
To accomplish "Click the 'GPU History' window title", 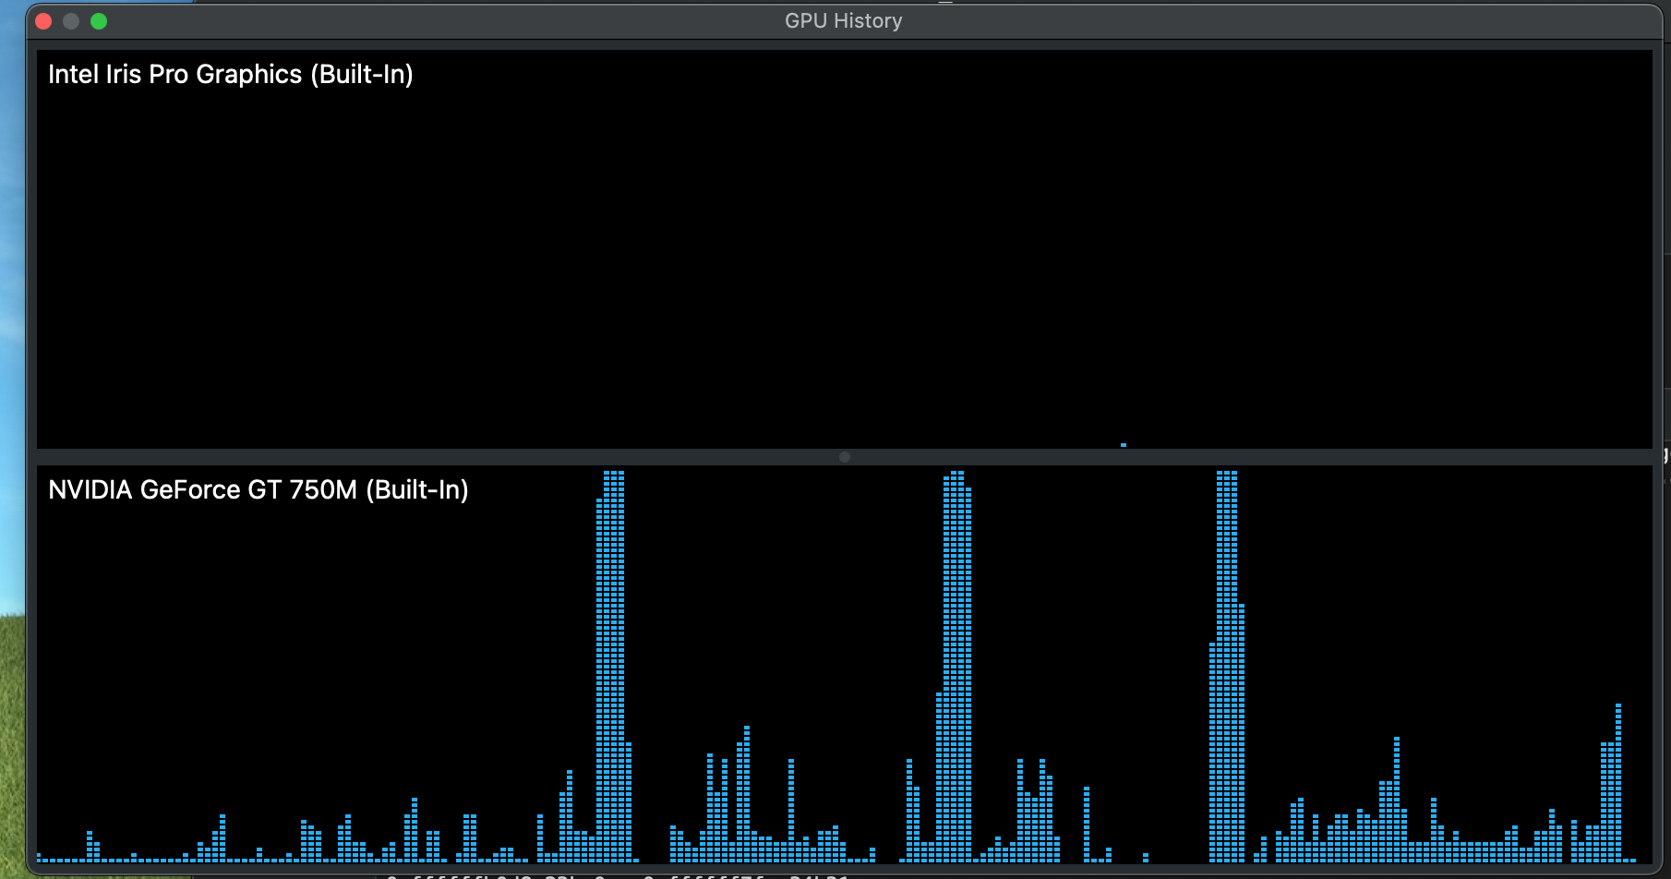I will click(844, 21).
